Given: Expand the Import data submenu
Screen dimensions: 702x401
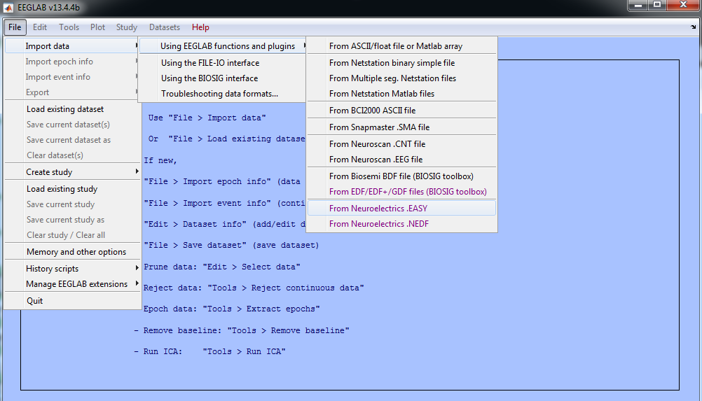Looking at the screenshot, I should click(73, 46).
